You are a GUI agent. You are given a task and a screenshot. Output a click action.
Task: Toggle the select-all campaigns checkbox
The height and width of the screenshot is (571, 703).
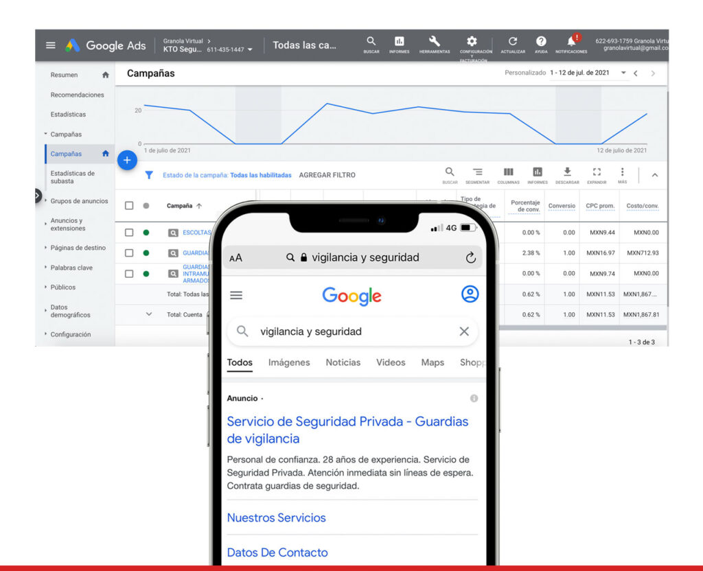click(129, 205)
